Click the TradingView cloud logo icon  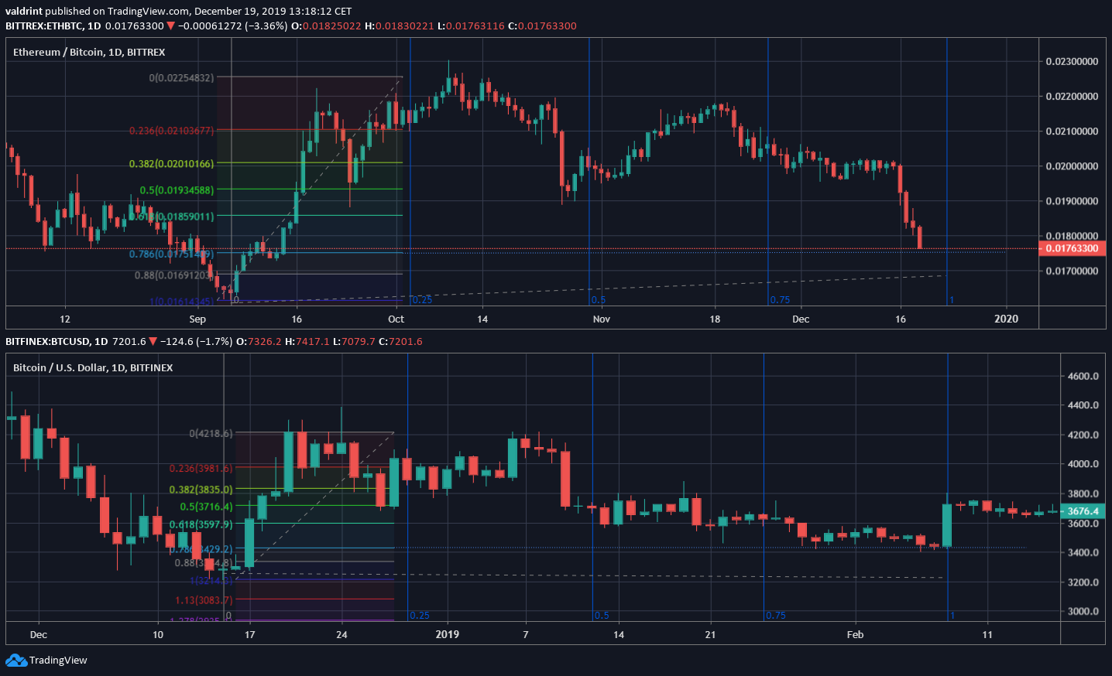tap(15, 661)
